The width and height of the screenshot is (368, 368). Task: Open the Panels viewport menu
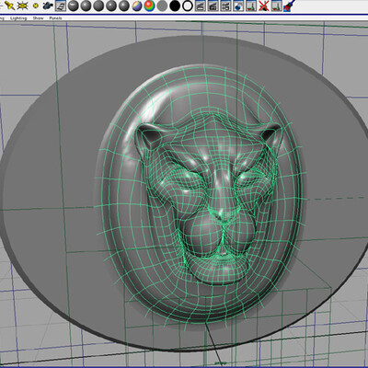[x=55, y=18]
